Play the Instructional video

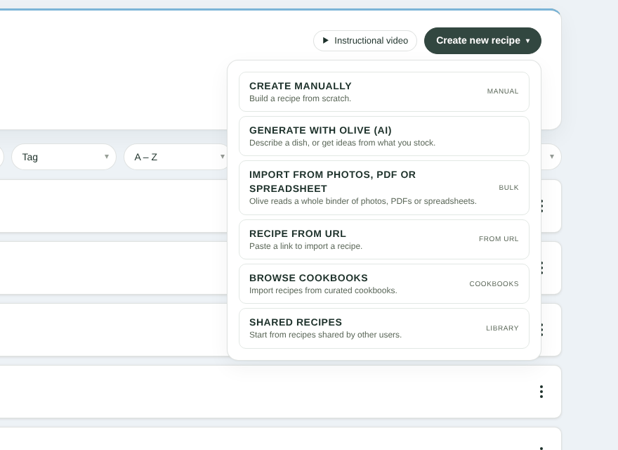point(365,41)
